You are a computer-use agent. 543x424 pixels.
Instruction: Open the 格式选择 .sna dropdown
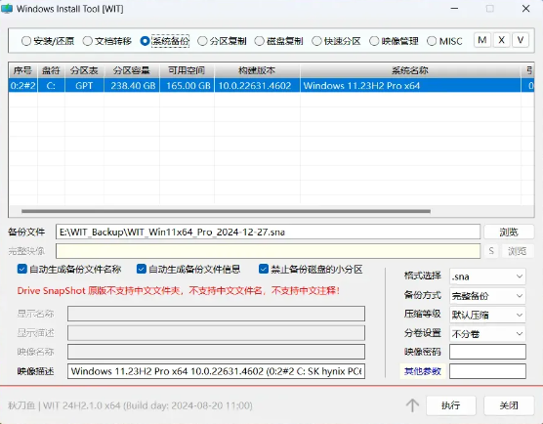[487, 276]
